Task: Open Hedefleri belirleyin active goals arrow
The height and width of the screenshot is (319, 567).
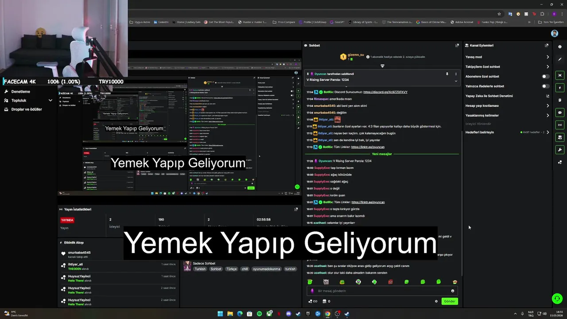Action: pyautogui.click(x=548, y=132)
